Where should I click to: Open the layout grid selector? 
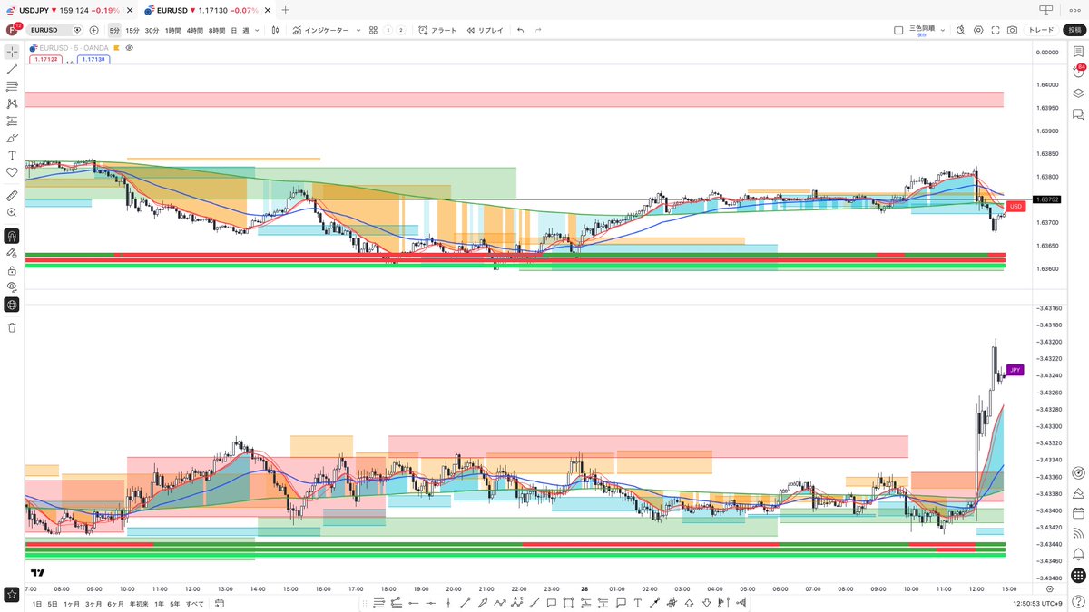pos(372,30)
